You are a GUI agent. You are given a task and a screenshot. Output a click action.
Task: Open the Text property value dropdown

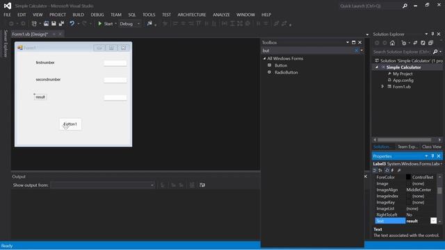pos(433,221)
